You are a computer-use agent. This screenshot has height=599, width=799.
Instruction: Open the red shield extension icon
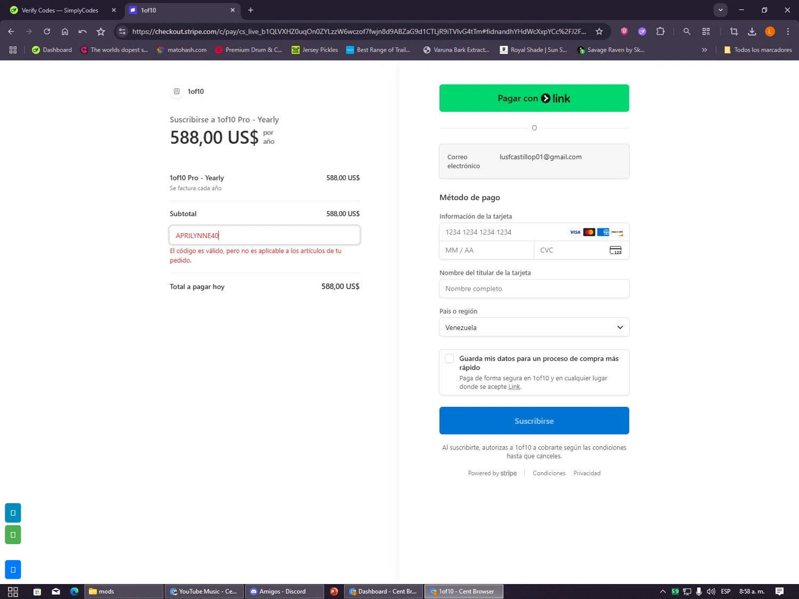[x=624, y=31]
